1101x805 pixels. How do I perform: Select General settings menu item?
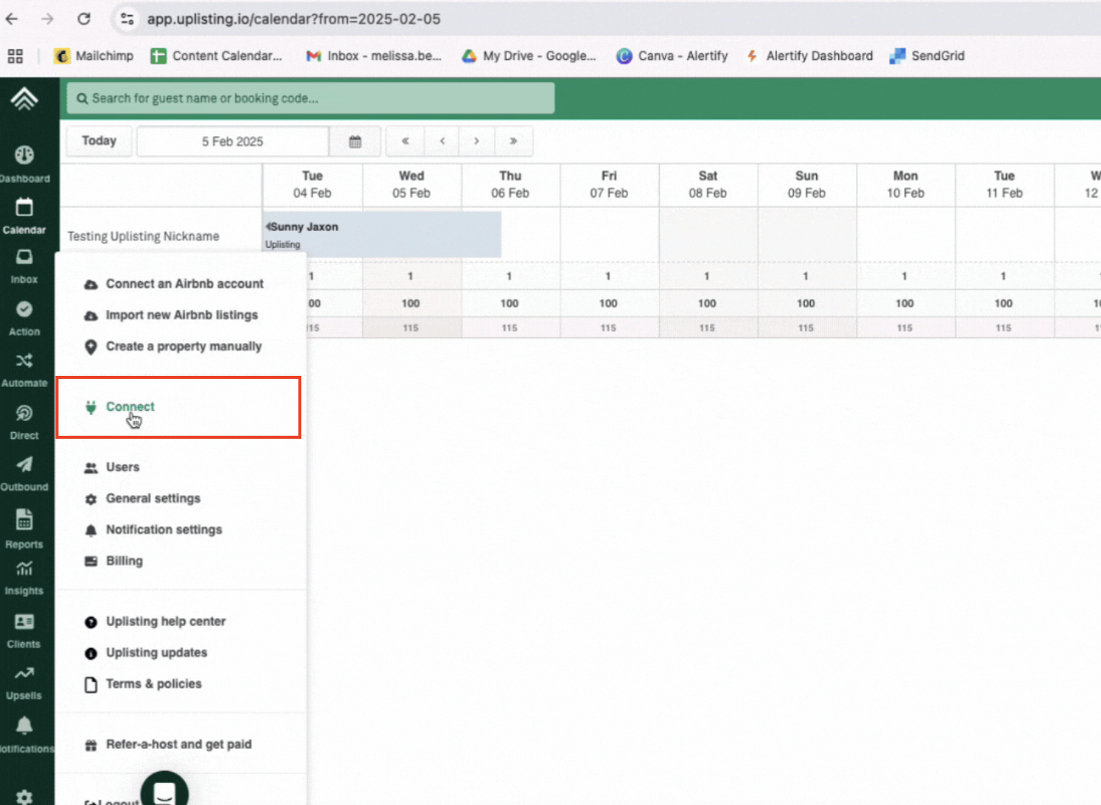click(153, 499)
